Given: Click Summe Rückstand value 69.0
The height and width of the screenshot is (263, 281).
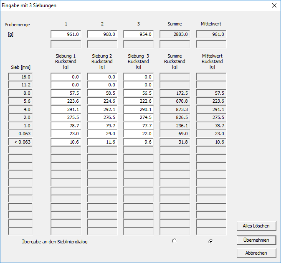Looking at the screenshot, I should click(175, 134).
